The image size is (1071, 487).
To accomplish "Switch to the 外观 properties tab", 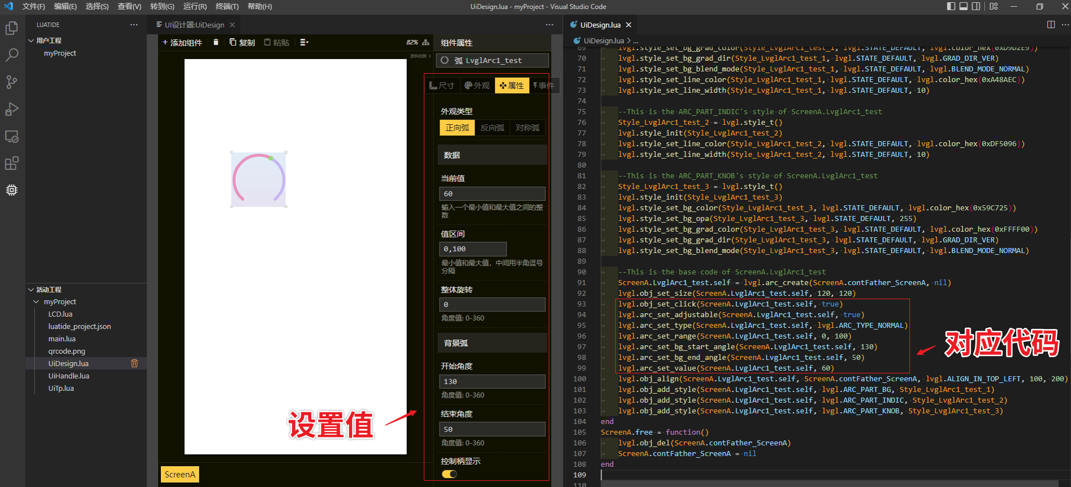I will coord(477,85).
